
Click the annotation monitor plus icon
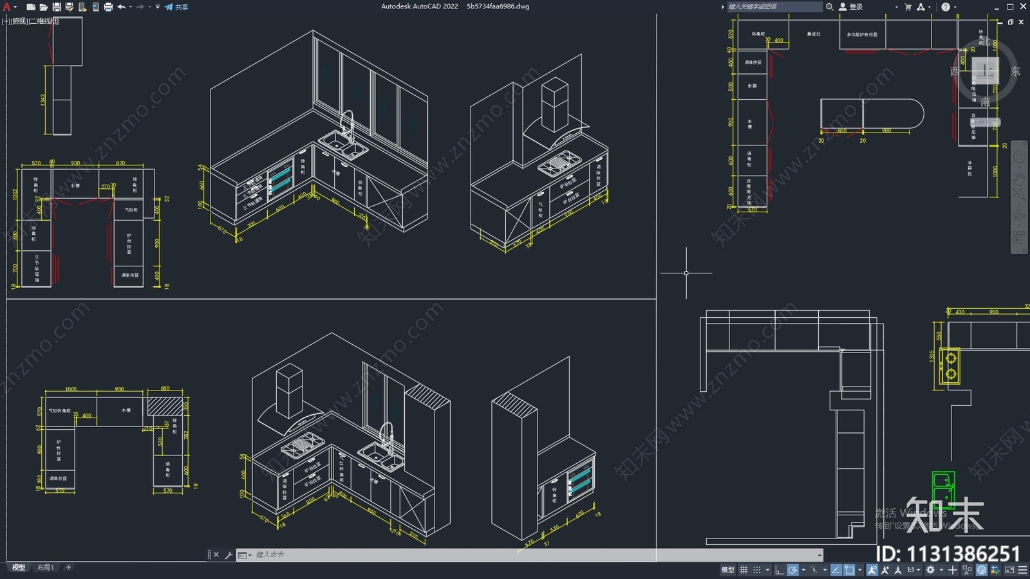(953, 570)
